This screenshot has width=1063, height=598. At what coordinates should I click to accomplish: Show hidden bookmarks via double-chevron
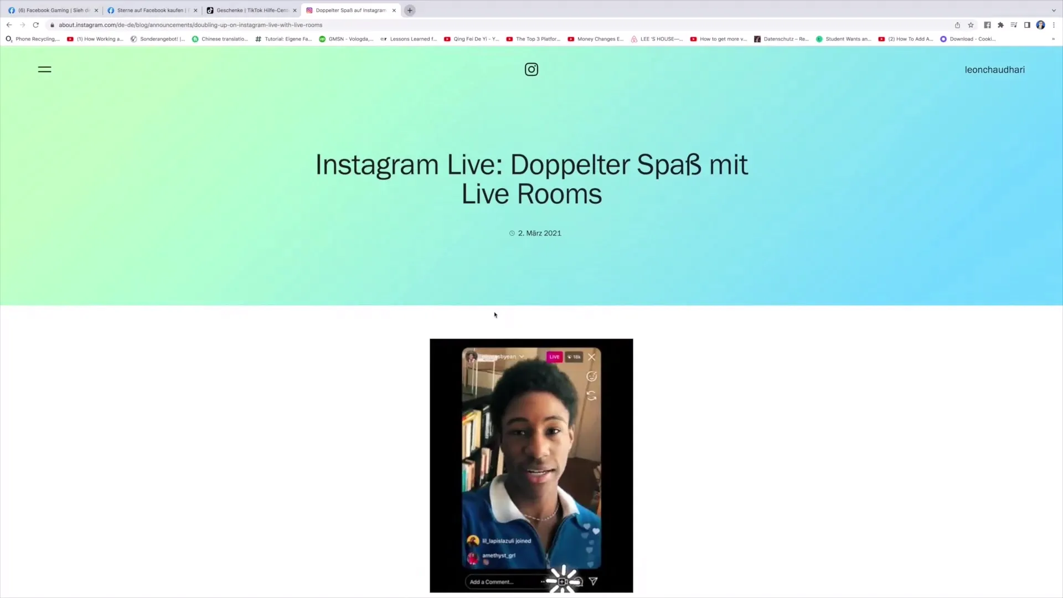pyautogui.click(x=1053, y=39)
